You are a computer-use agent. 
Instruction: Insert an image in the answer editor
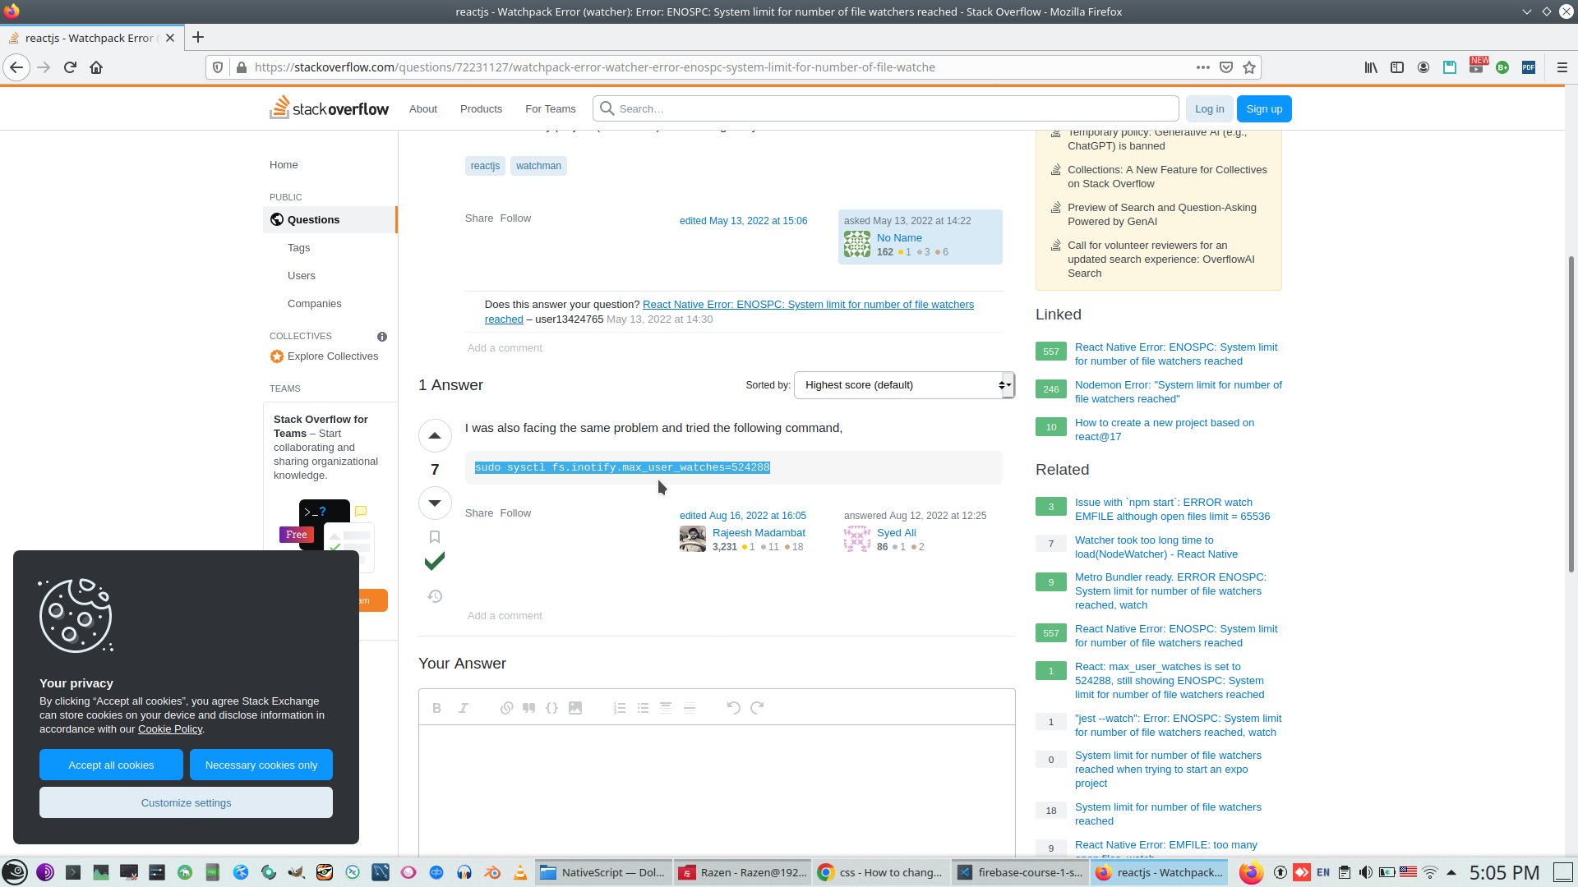[575, 708]
